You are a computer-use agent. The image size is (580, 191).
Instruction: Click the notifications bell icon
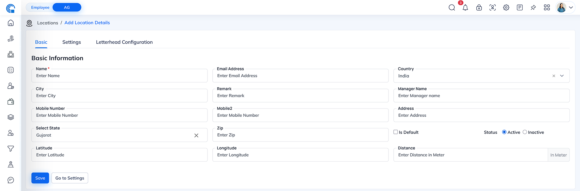click(x=465, y=8)
